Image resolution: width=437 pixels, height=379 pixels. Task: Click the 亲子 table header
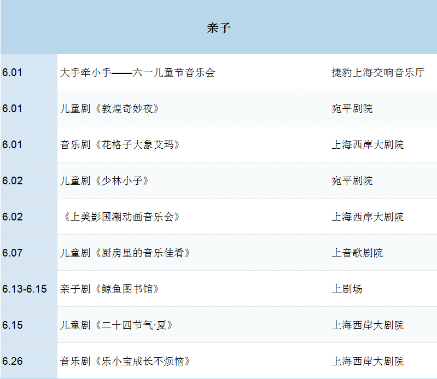coord(219,28)
